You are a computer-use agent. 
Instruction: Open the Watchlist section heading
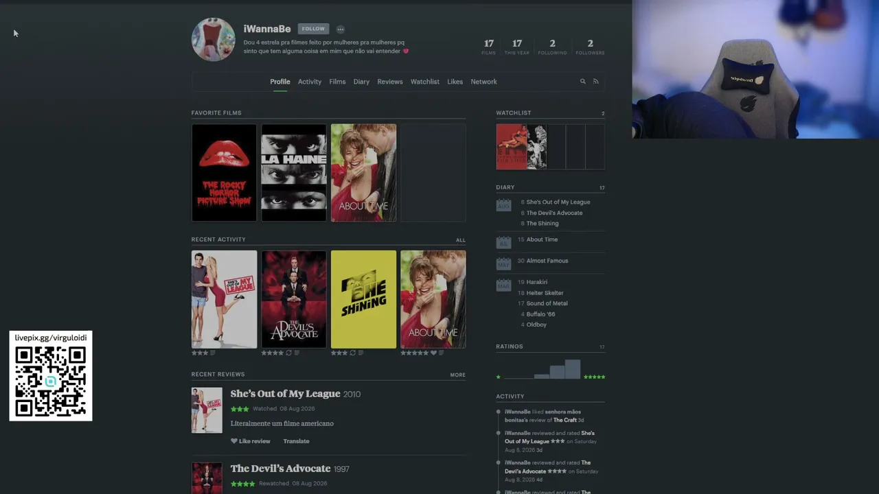[x=514, y=113]
